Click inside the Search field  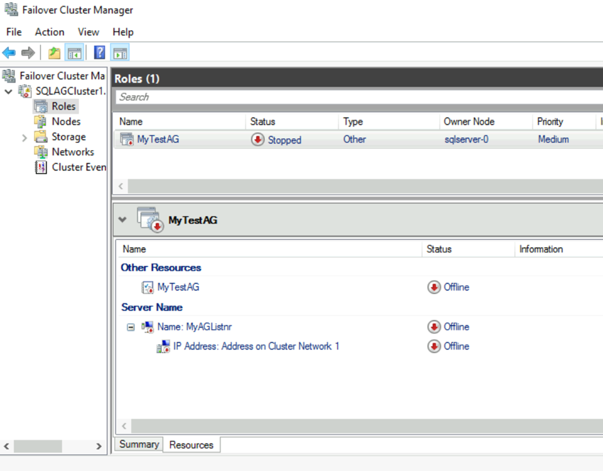(x=241, y=97)
